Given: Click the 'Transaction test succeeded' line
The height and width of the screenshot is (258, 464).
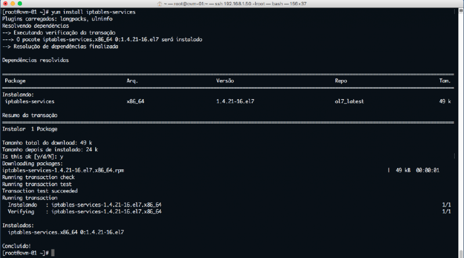Looking at the screenshot, I should pyautogui.click(x=40, y=191).
